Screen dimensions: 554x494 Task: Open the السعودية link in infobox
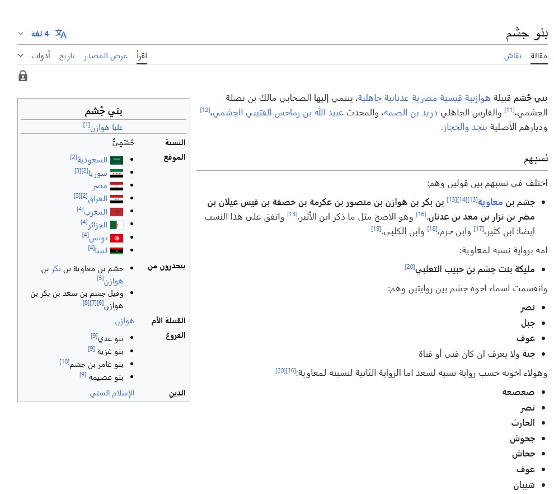[x=92, y=160]
